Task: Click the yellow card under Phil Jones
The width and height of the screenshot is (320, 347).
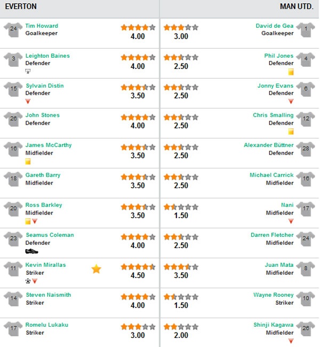Action: (x=291, y=72)
